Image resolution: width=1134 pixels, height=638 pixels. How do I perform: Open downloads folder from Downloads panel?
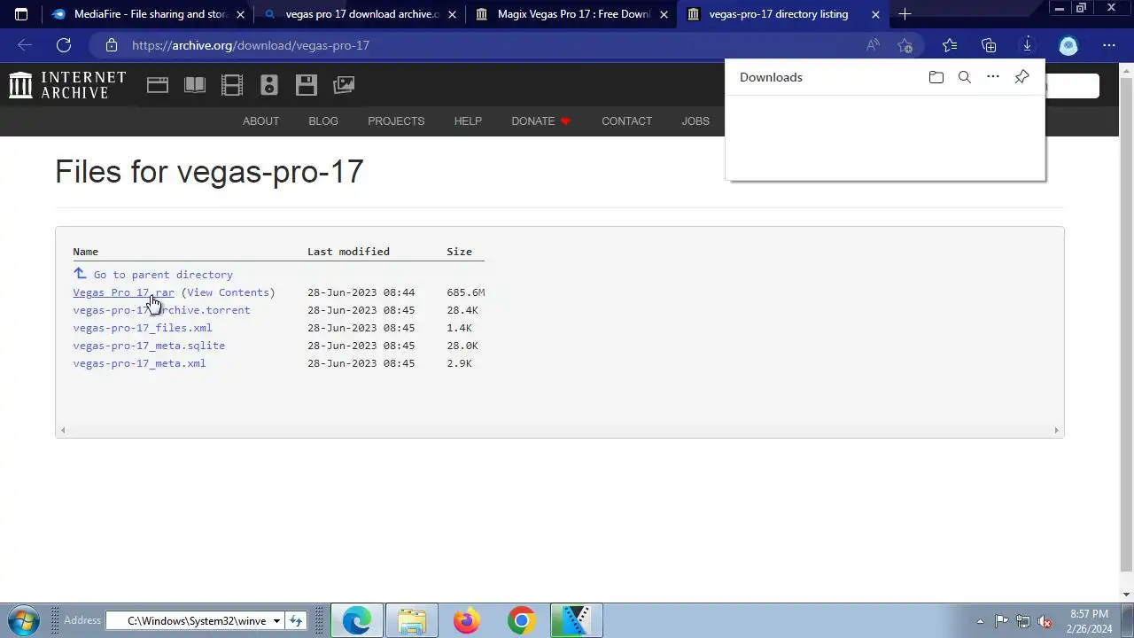(x=936, y=77)
